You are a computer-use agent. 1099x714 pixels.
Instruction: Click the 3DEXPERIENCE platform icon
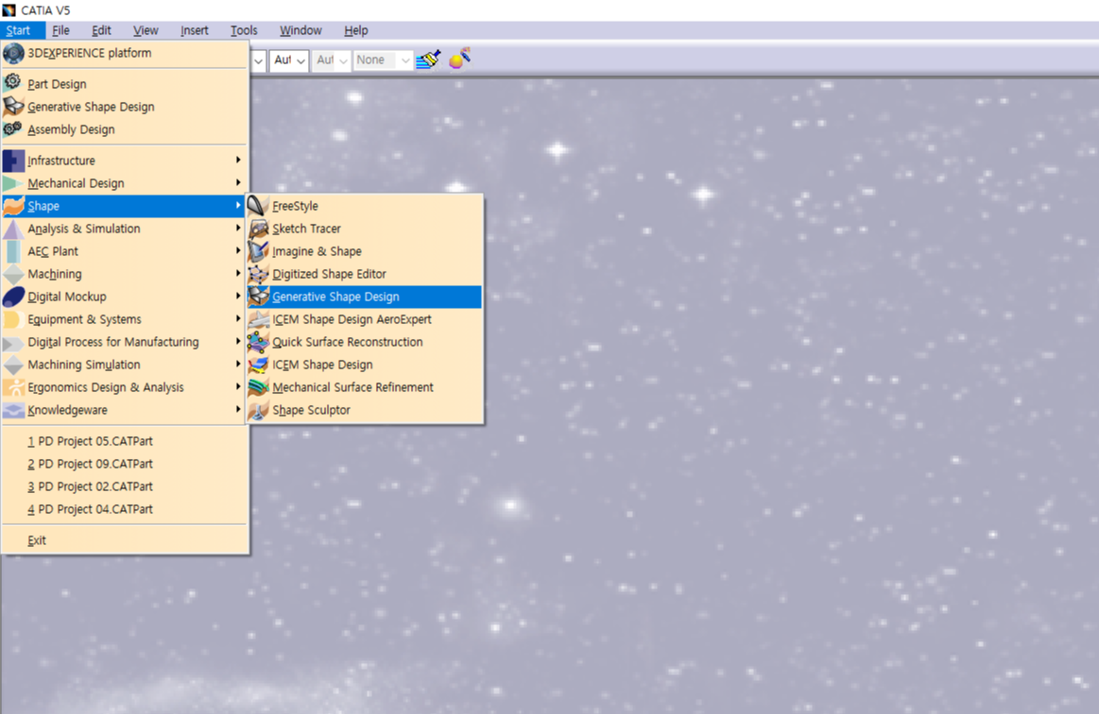tap(13, 53)
